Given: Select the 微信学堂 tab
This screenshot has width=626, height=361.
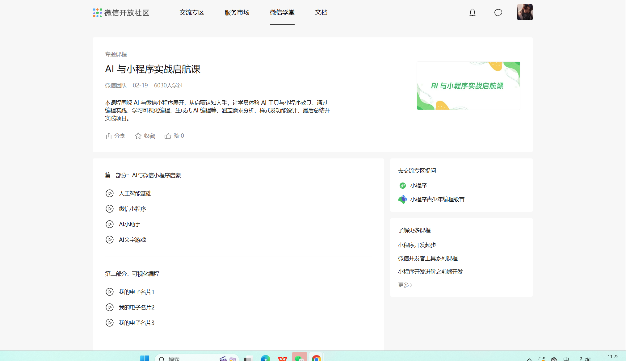Looking at the screenshot, I should (x=282, y=12).
